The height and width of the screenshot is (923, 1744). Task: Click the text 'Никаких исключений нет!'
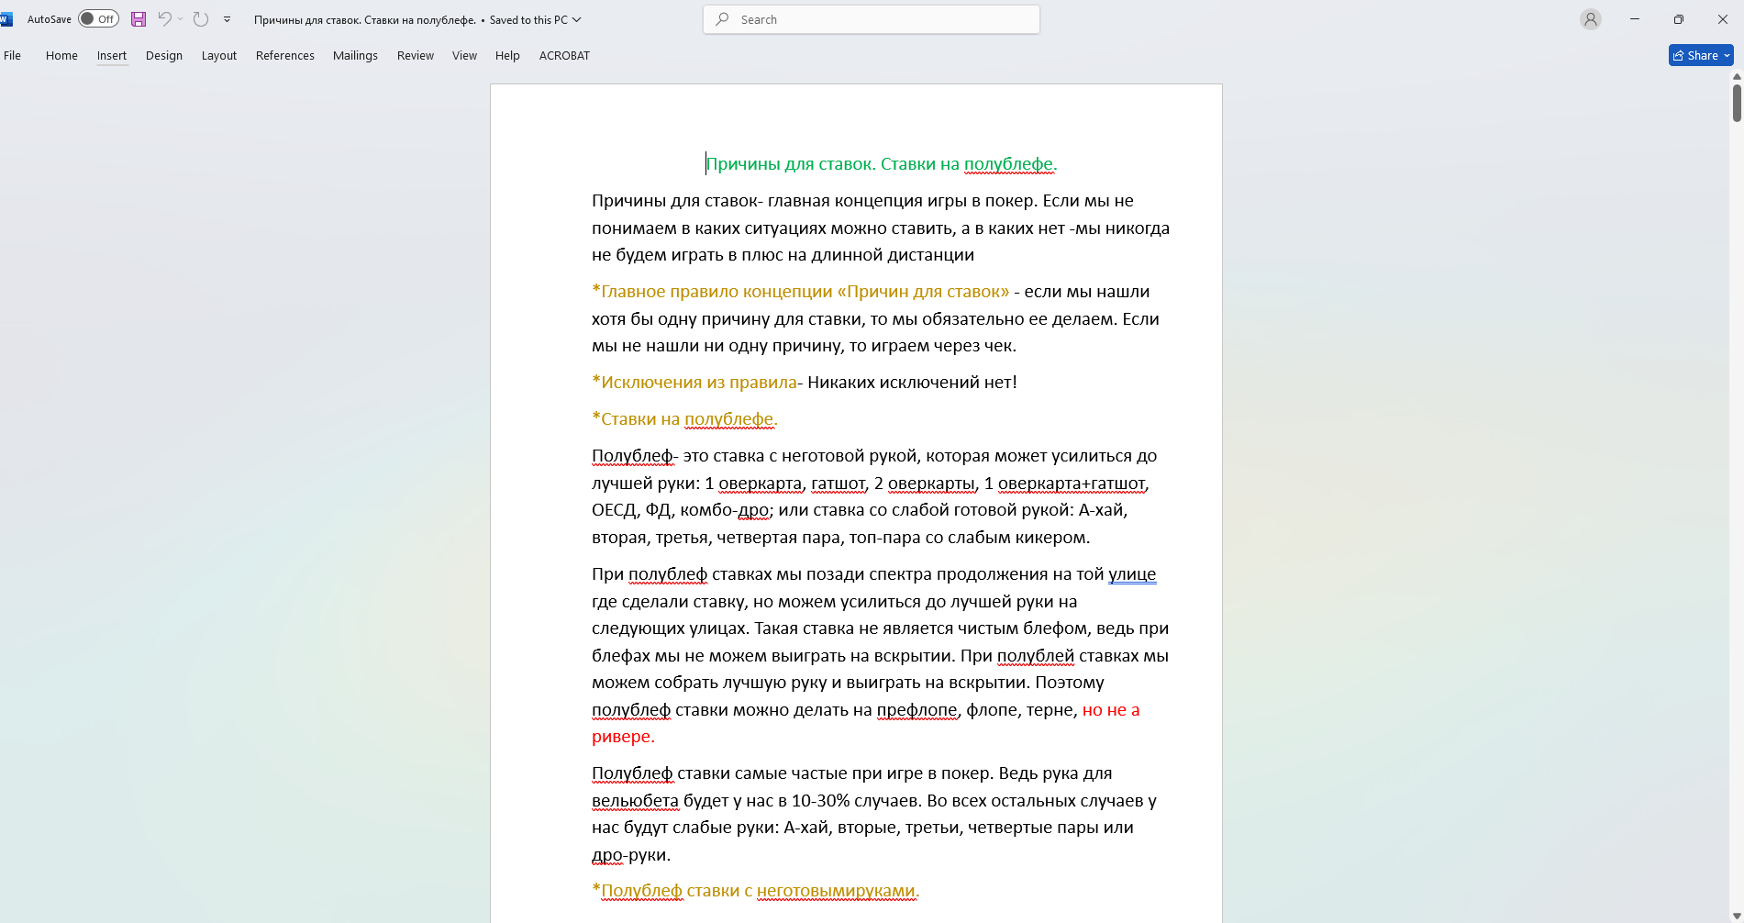click(912, 383)
